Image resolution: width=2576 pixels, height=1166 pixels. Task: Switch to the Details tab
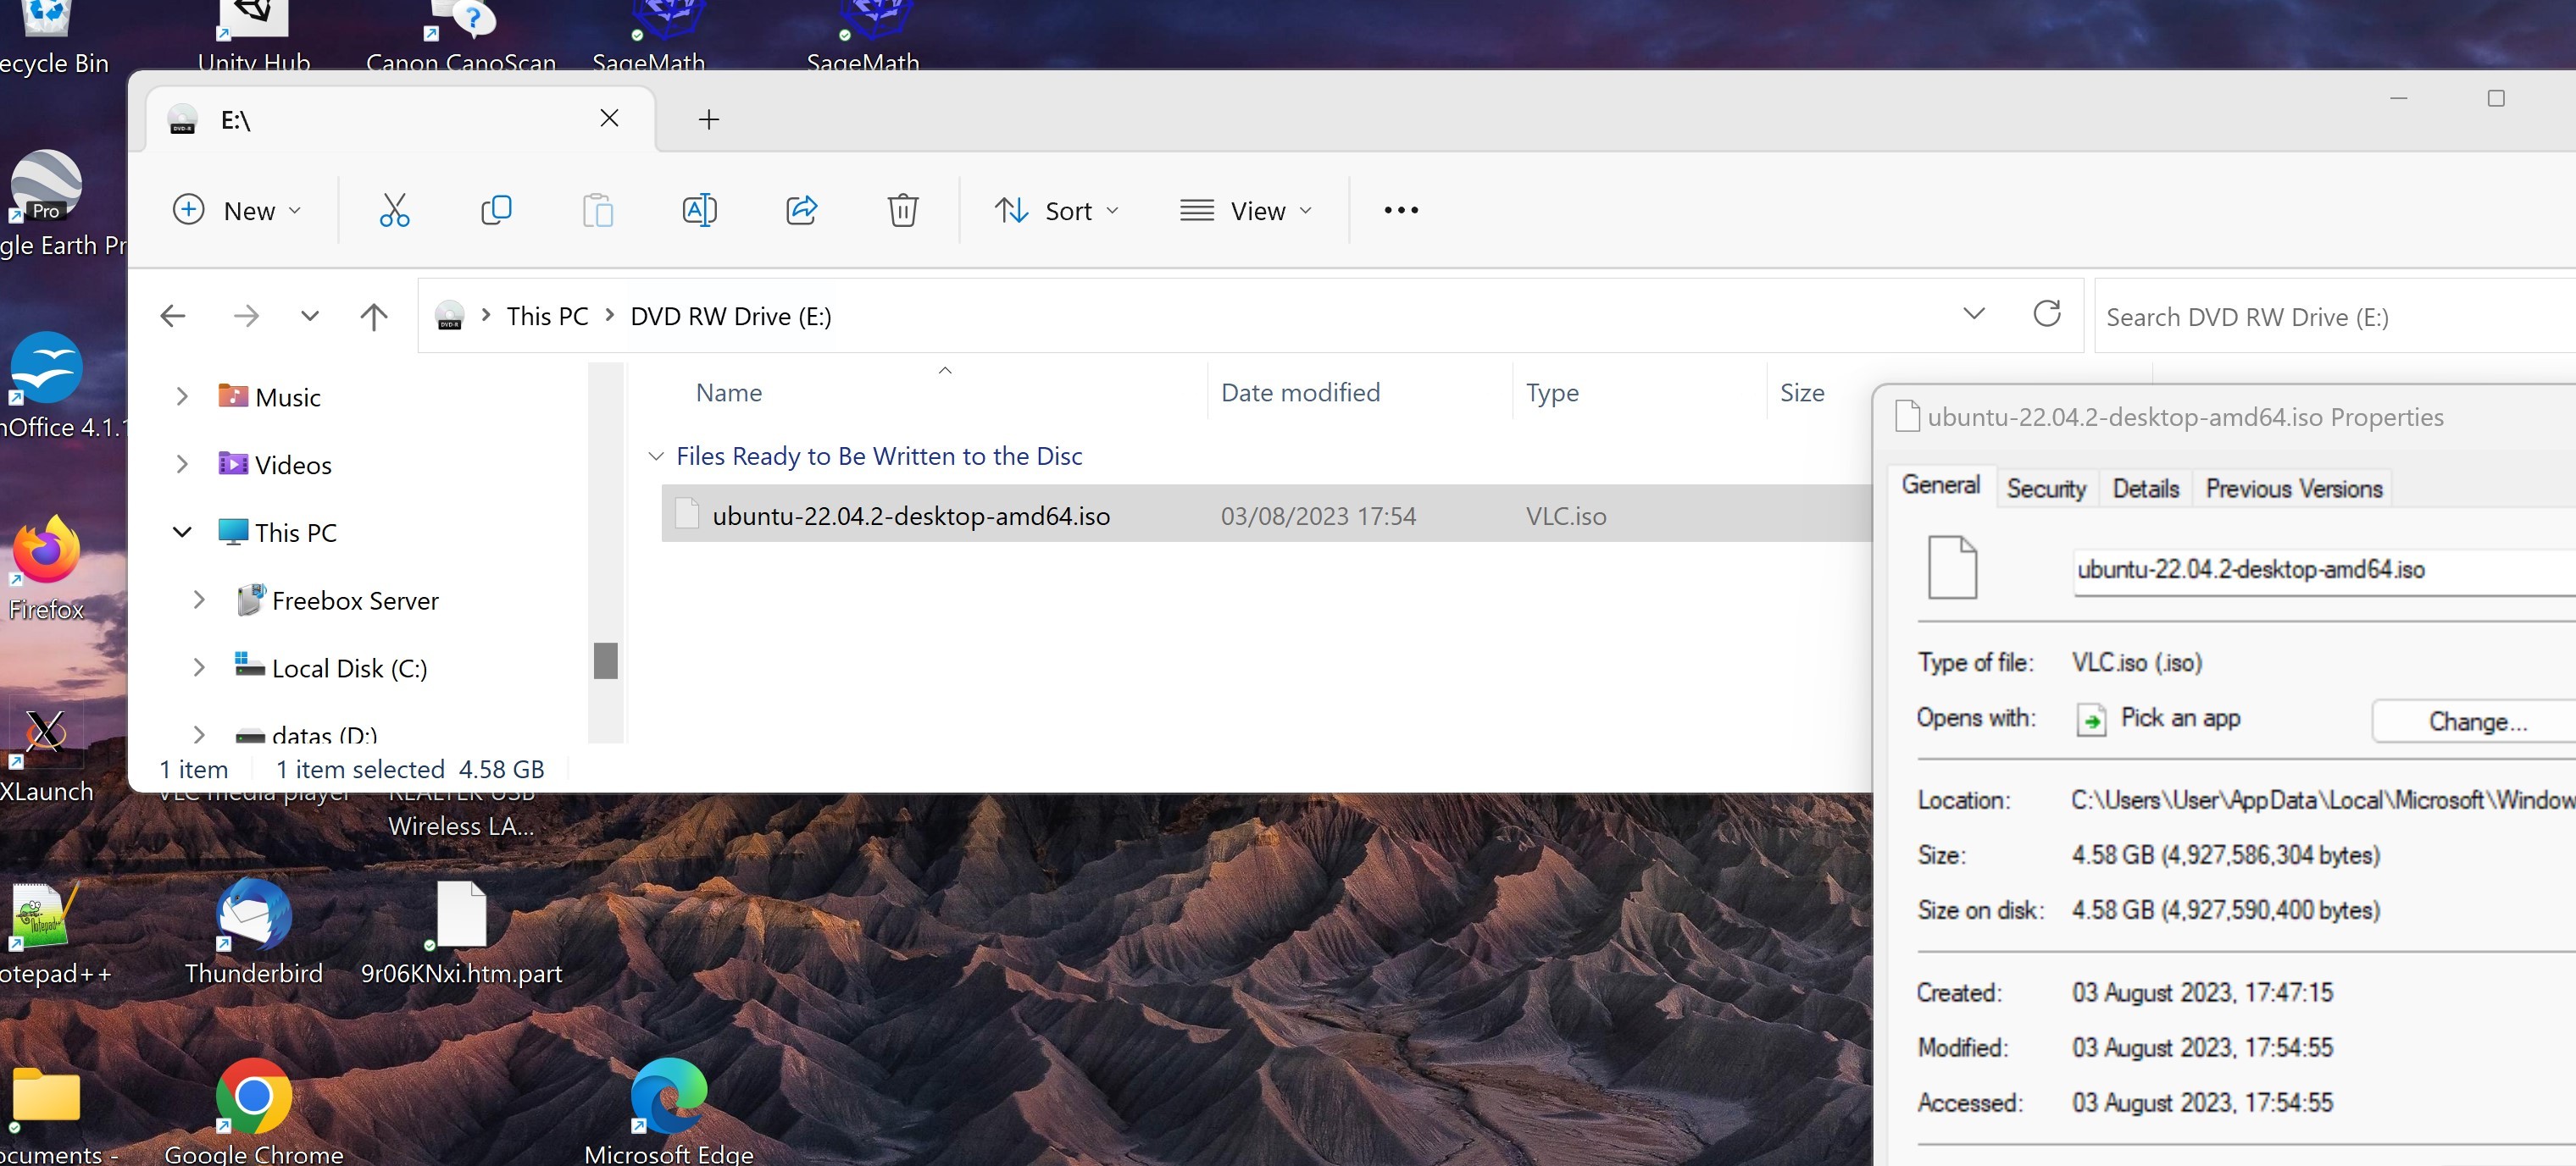pyautogui.click(x=2145, y=489)
